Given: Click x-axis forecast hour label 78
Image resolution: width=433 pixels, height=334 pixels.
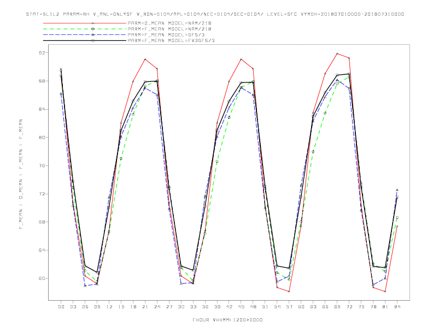Looking at the screenshot, I should tap(373, 307).
